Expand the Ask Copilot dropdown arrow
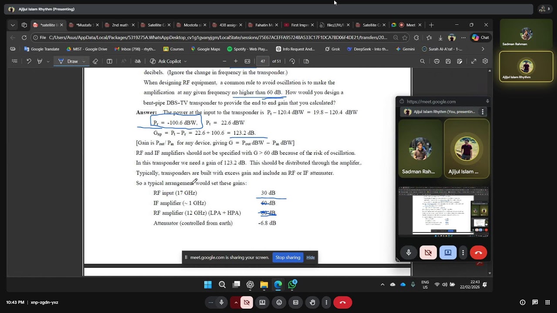 point(185,61)
